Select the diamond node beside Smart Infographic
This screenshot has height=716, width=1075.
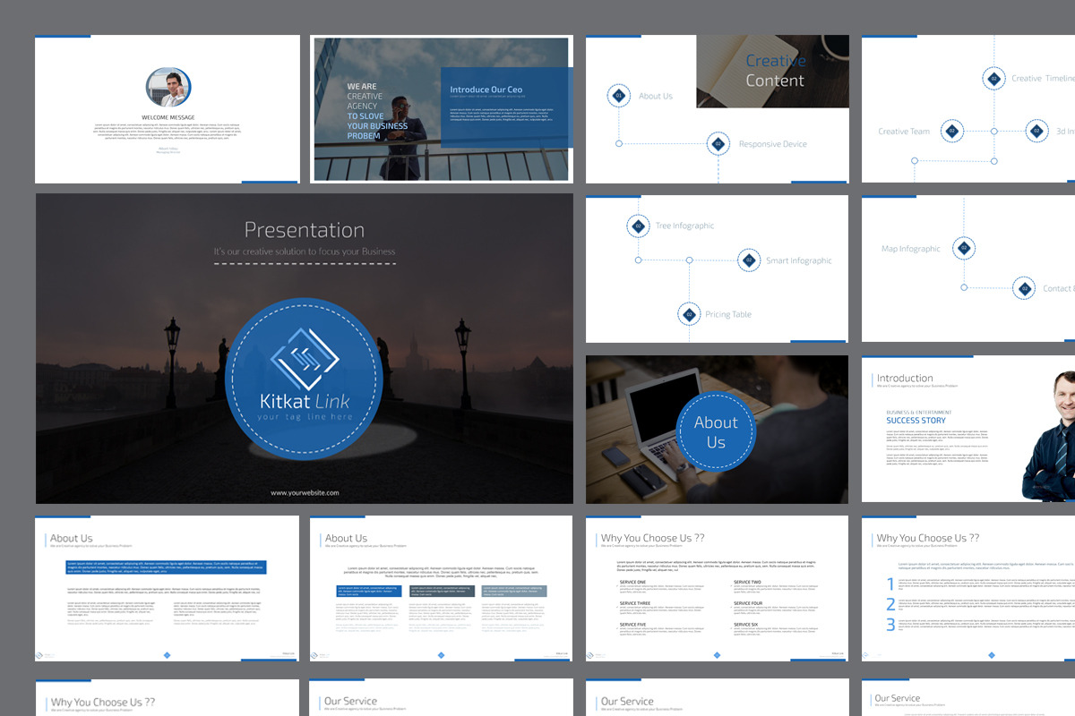[x=749, y=260]
